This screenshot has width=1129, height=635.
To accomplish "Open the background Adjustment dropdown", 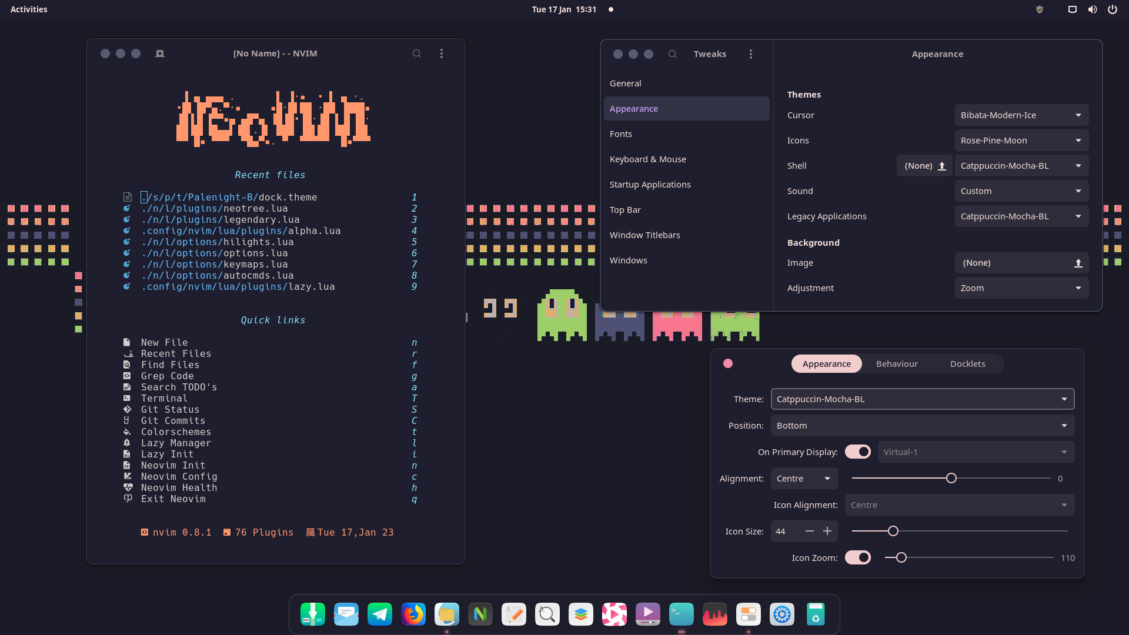I will pyautogui.click(x=1022, y=288).
